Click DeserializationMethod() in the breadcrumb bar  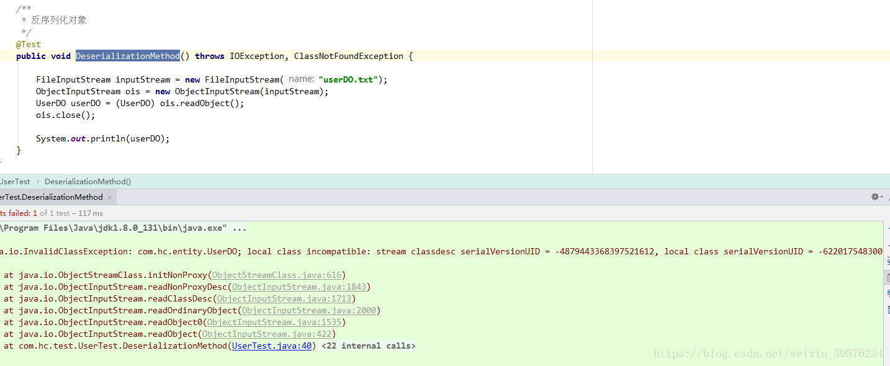coord(88,182)
